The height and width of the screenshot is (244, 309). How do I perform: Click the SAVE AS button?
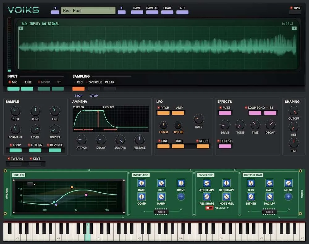(x=152, y=12)
